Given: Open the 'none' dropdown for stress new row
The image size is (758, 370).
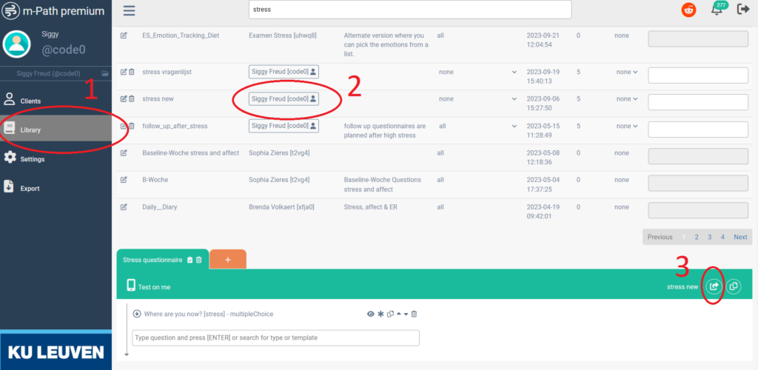Looking at the screenshot, I should pyautogui.click(x=626, y=99).
